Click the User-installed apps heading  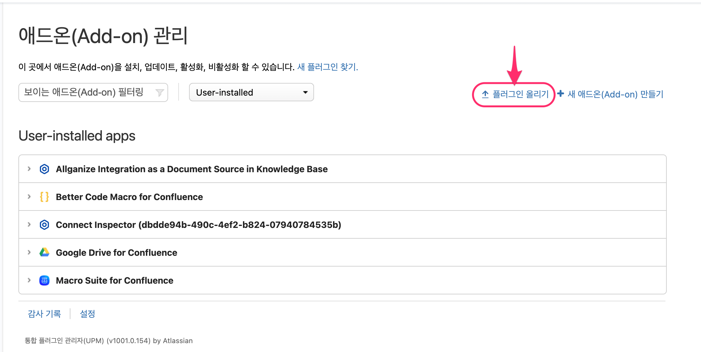77,136
